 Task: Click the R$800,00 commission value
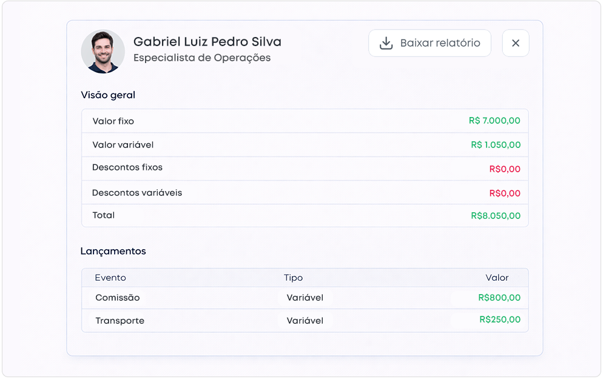(499, 298)
